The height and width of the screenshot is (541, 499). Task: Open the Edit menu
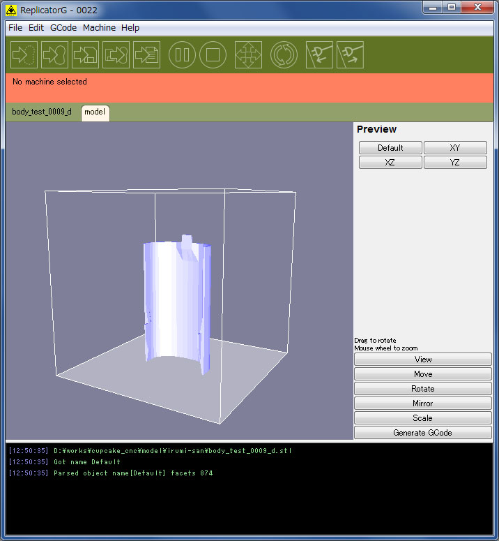tap(36, 28)
